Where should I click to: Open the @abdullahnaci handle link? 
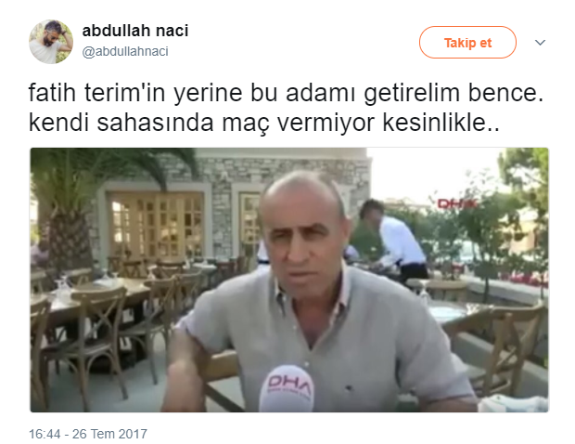point(125,51)
